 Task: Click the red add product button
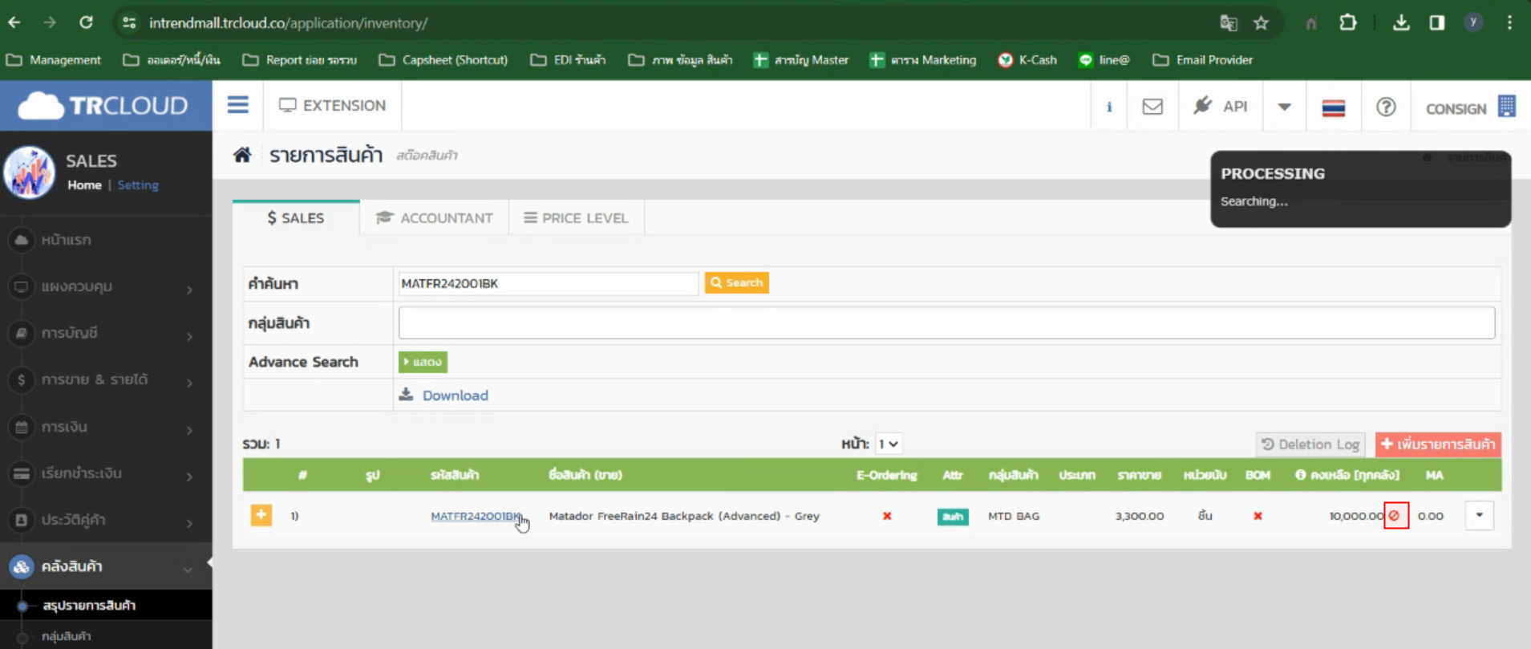[1438, 444]
